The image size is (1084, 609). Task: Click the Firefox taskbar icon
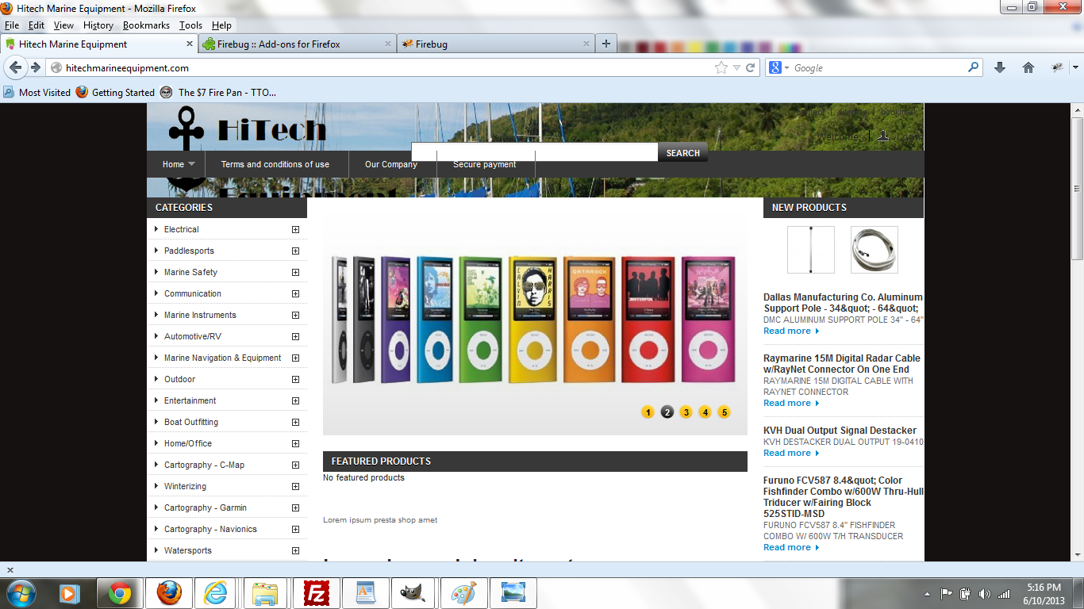click(x=169, y=592)
